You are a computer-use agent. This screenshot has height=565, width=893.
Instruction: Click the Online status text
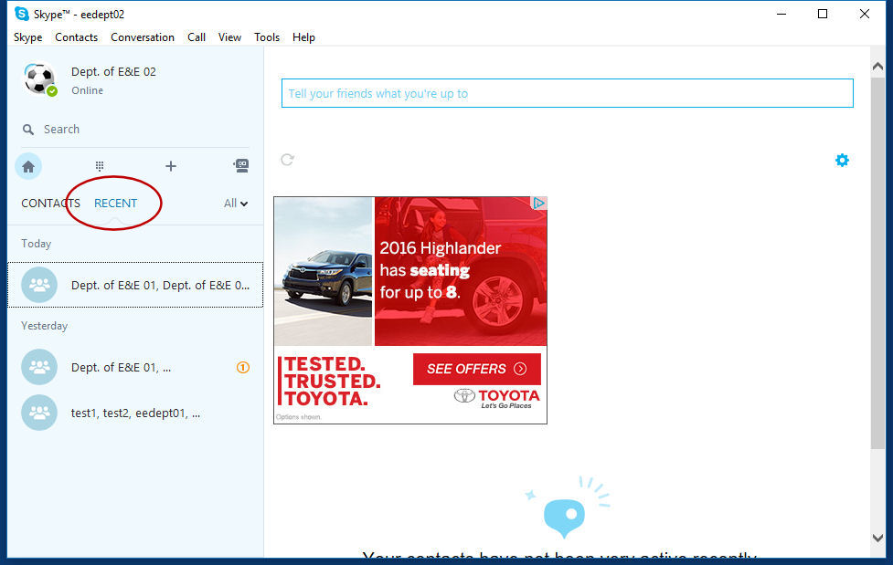coord(87,90)
